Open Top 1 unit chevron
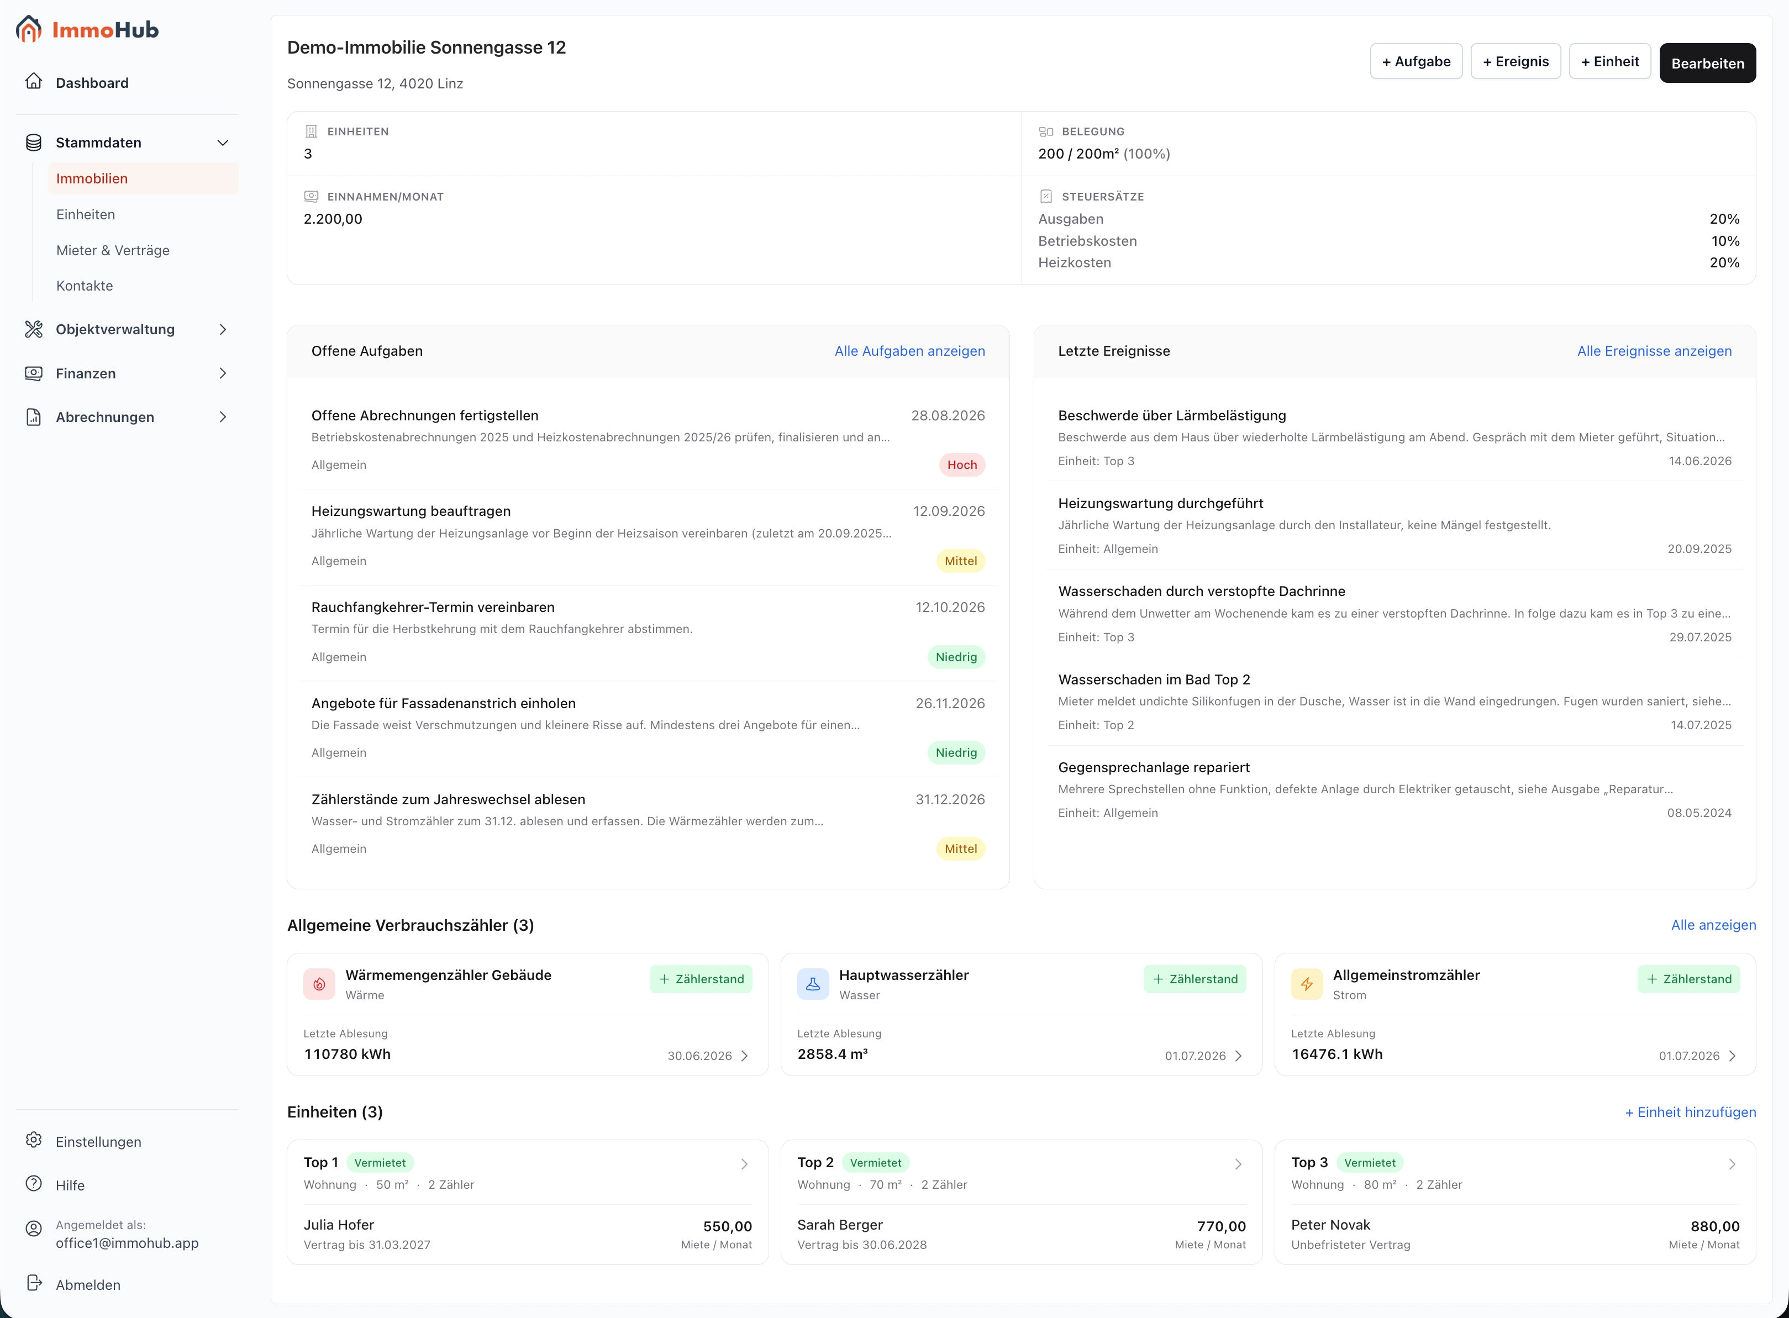1789x1318 pixels. coord(744,1165)
